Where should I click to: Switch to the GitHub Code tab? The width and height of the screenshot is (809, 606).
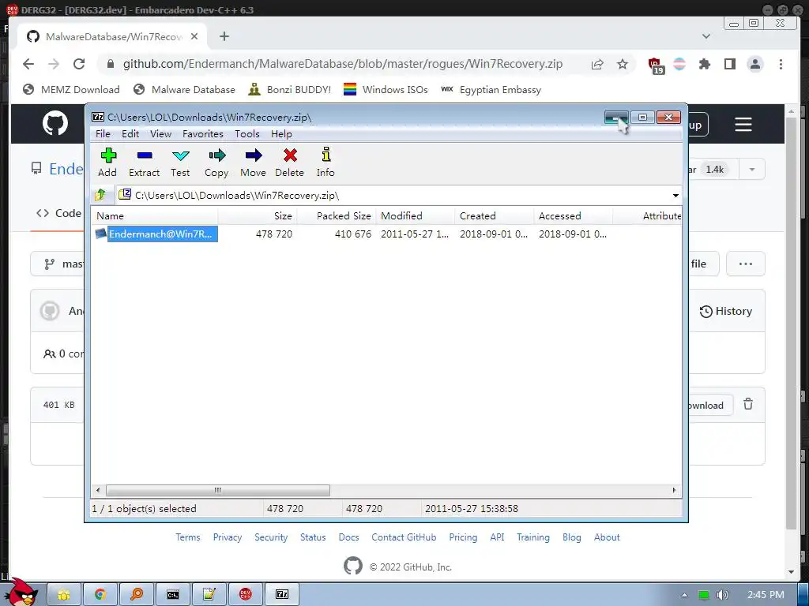58,213
